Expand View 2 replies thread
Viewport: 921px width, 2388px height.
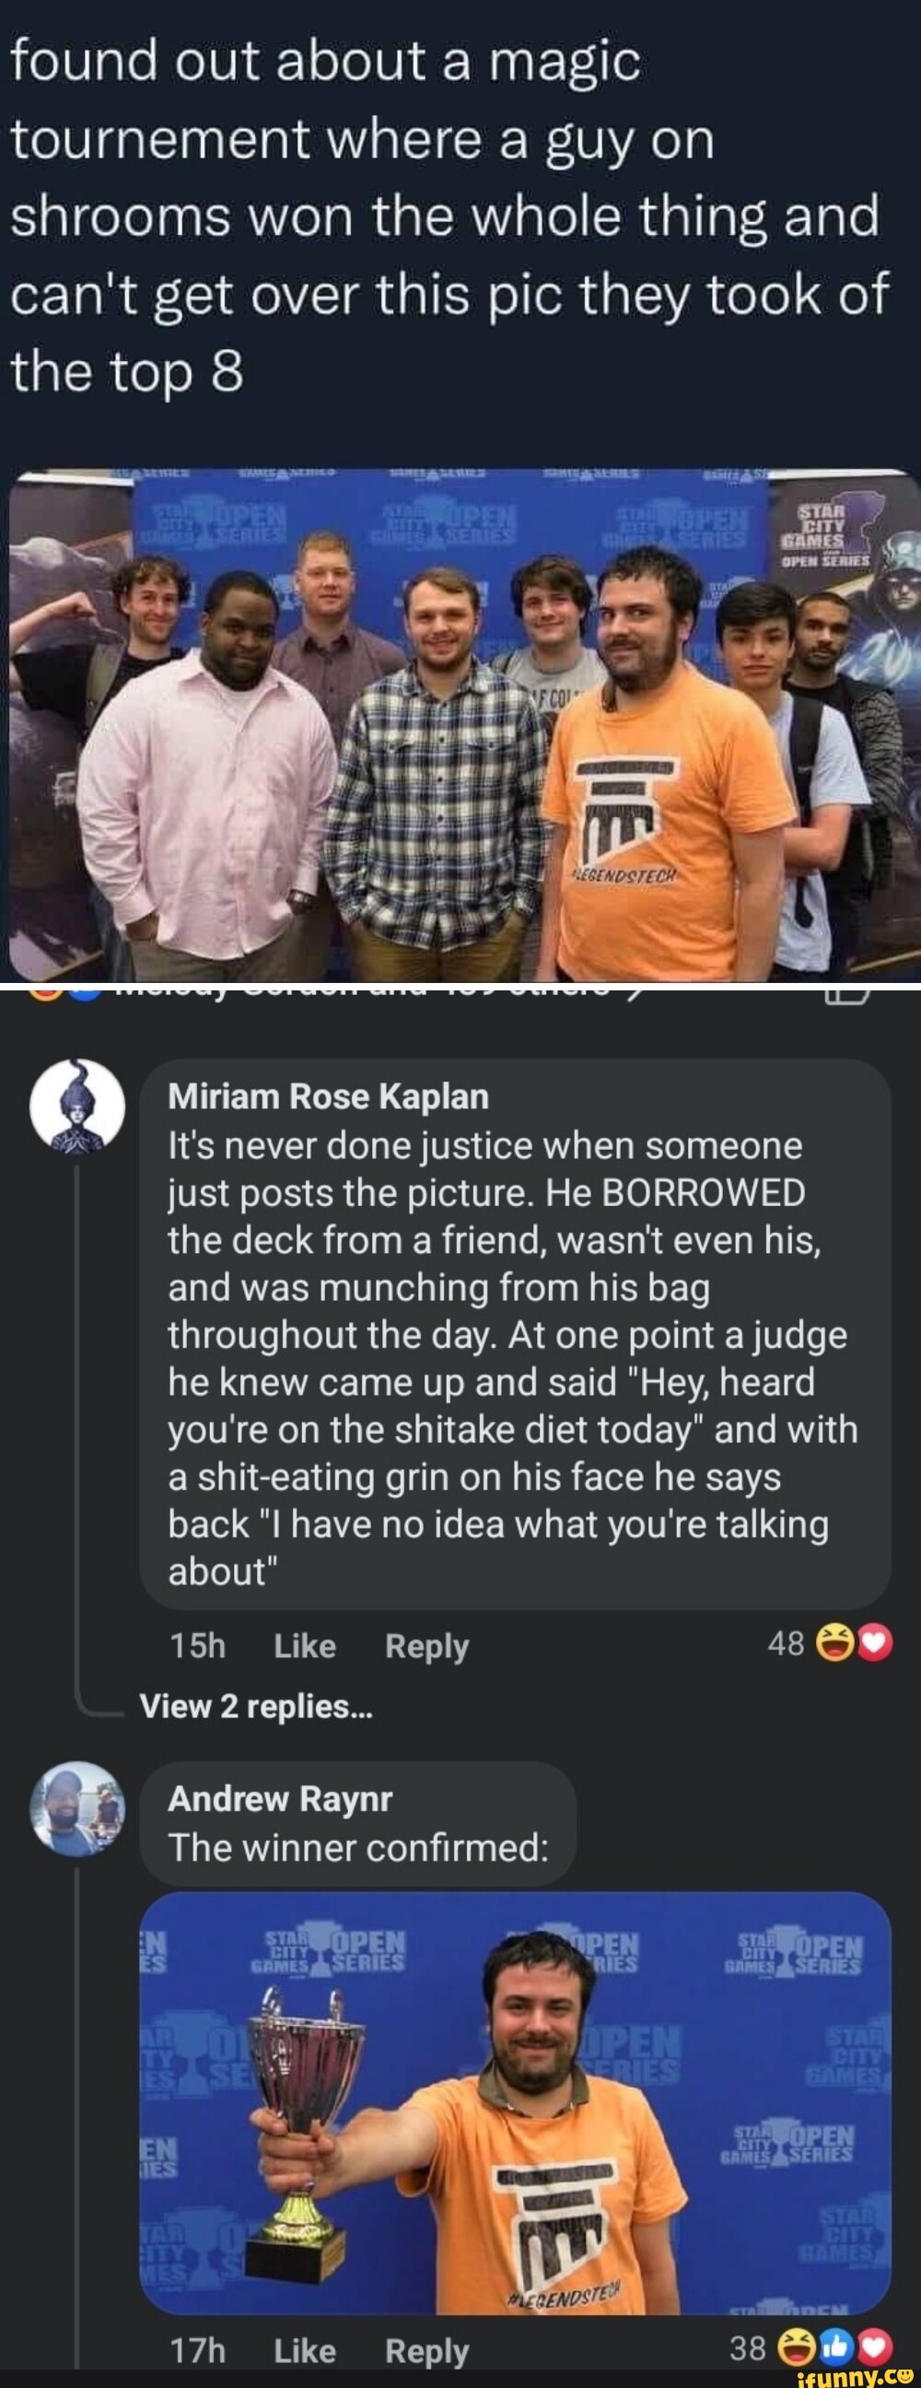tap(256, 1705)
